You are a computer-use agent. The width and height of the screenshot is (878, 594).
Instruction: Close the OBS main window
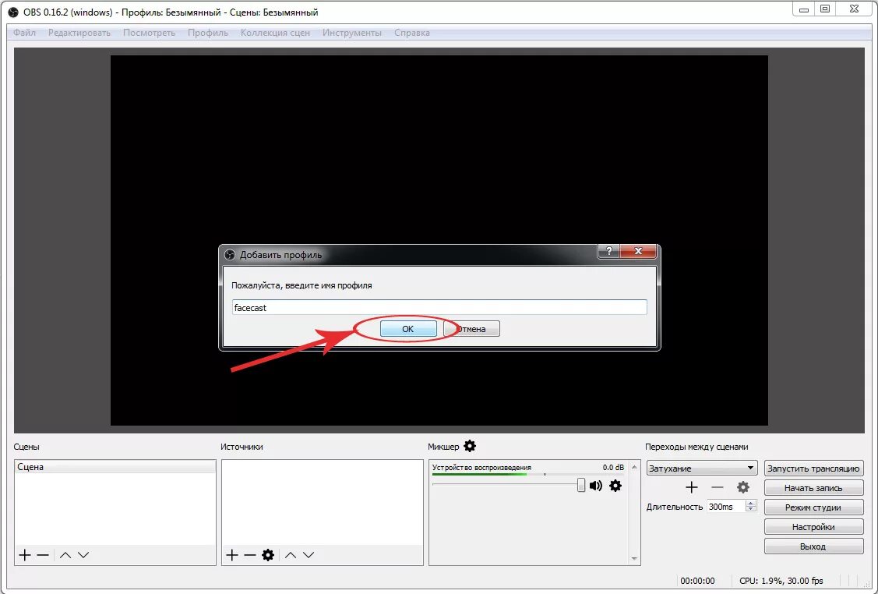(854, 9)
